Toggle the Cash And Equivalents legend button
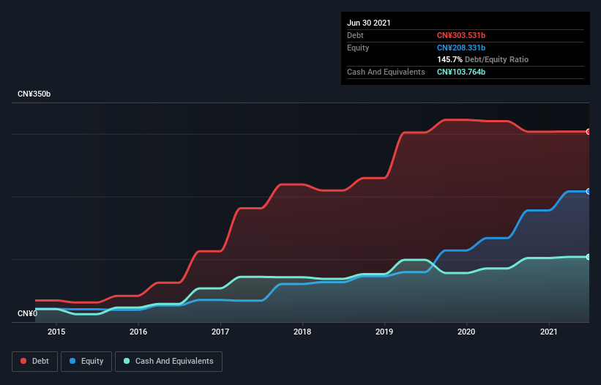This screenshot has height=385, width=601. coord(168,362)
